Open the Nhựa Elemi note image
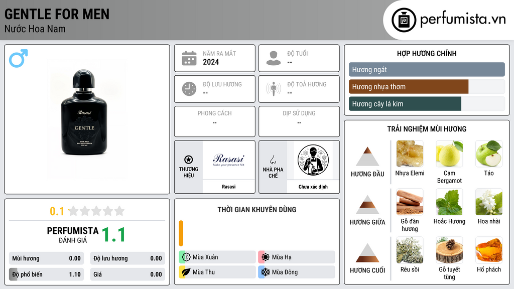This screenshot has width=514, height=289. pyautogui.click(x=410, y=154)
